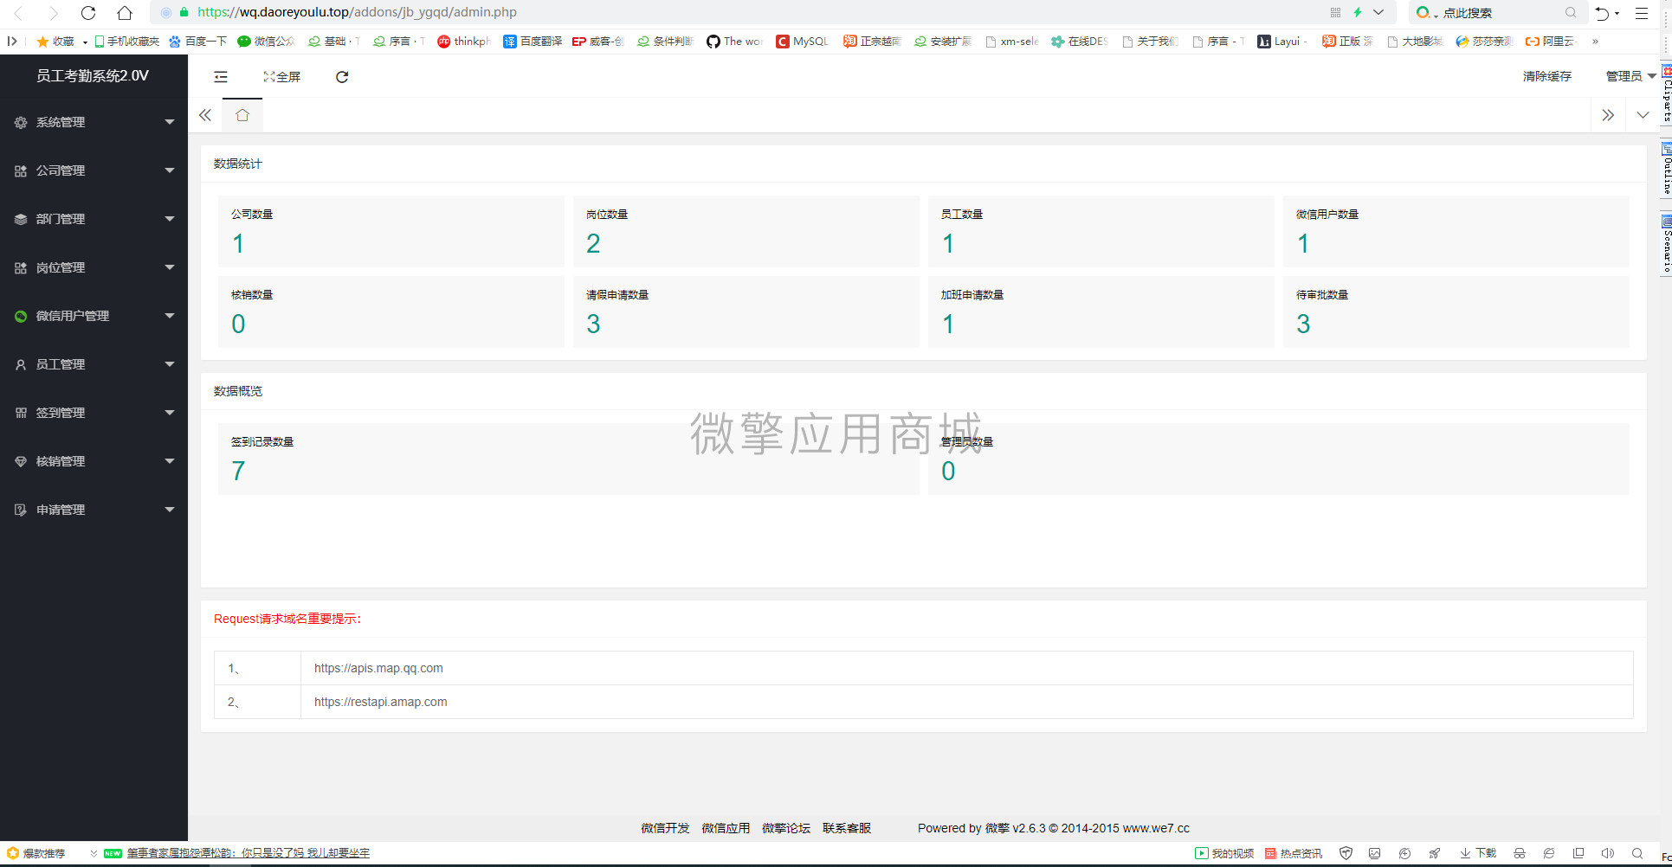Open 热点资讯 in status bar
1672x867 pixels.
1294,853
